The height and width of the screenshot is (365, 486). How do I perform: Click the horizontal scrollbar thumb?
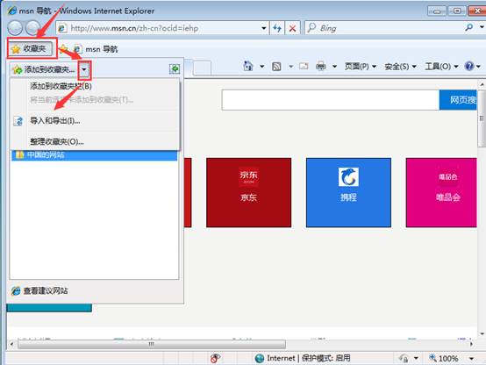(x=152, y=344)
